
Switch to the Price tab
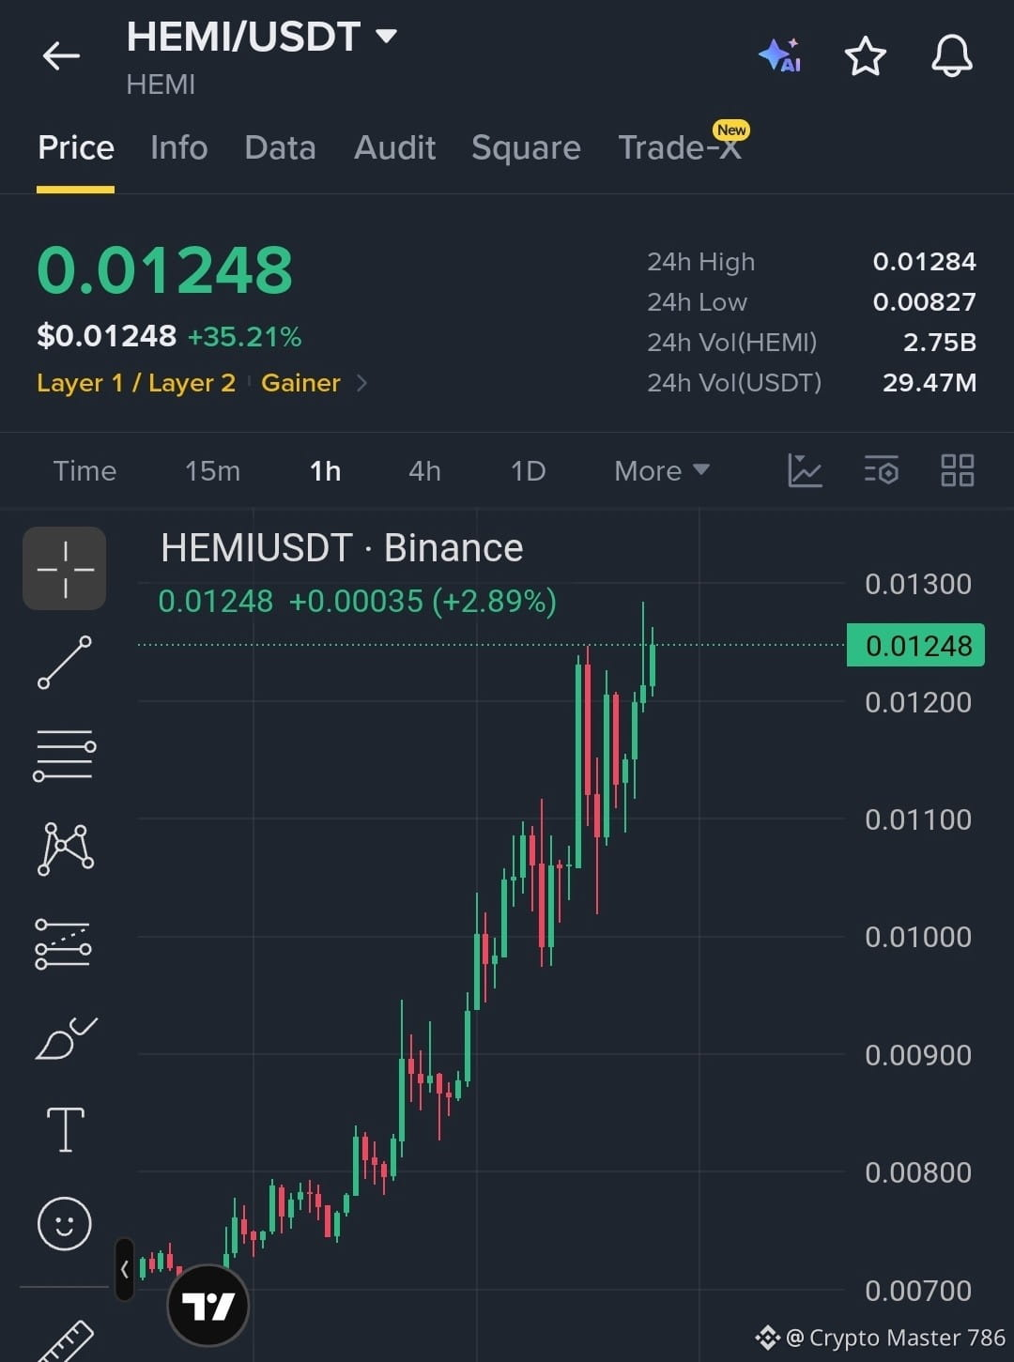76,147
